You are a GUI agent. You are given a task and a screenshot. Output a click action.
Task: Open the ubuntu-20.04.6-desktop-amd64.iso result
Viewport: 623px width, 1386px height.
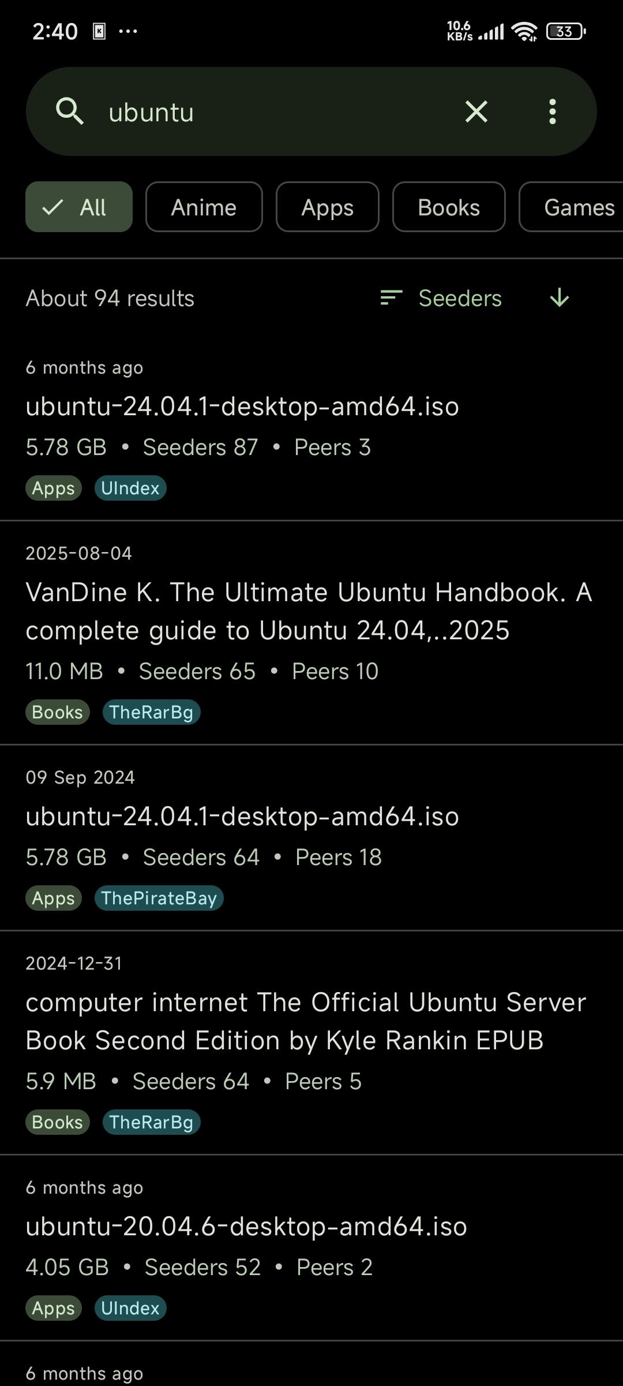coord(311,1247)
